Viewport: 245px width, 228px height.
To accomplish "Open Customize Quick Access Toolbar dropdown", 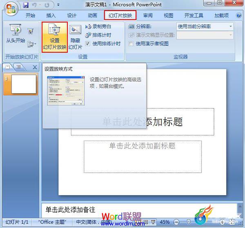I will [x=58, y=5].
